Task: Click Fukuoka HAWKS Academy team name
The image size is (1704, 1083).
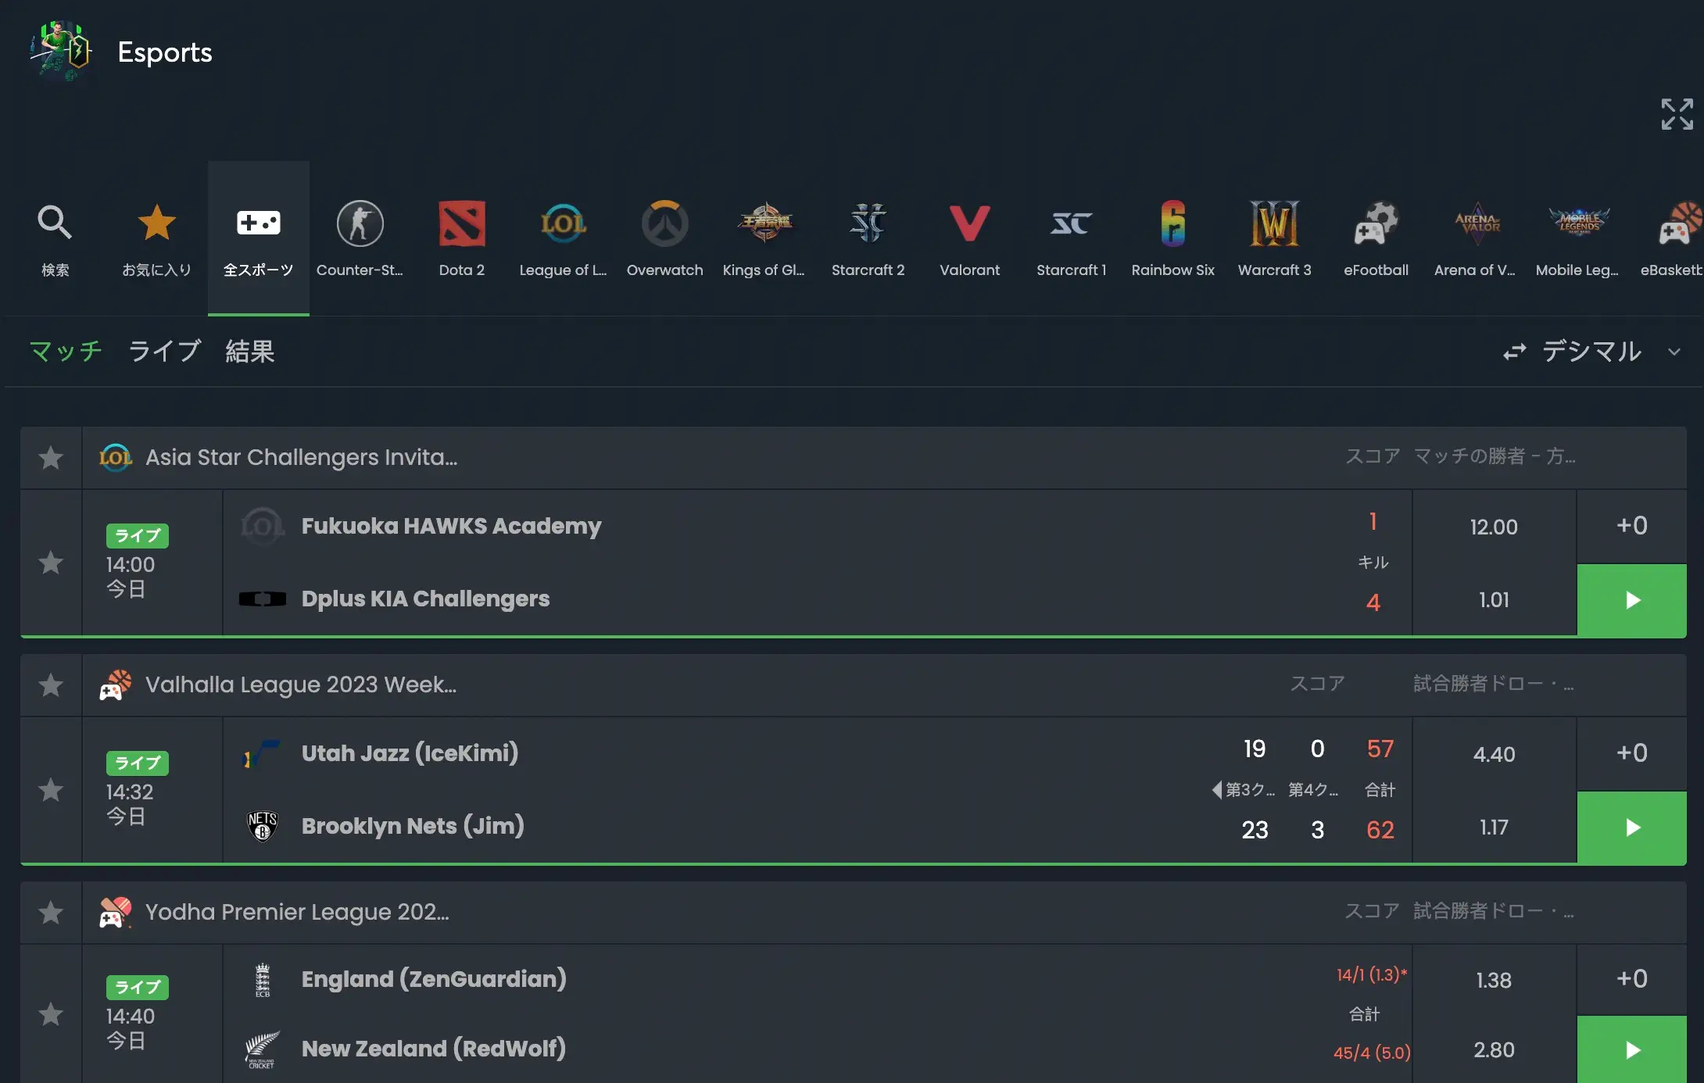Action: (452, 526)
